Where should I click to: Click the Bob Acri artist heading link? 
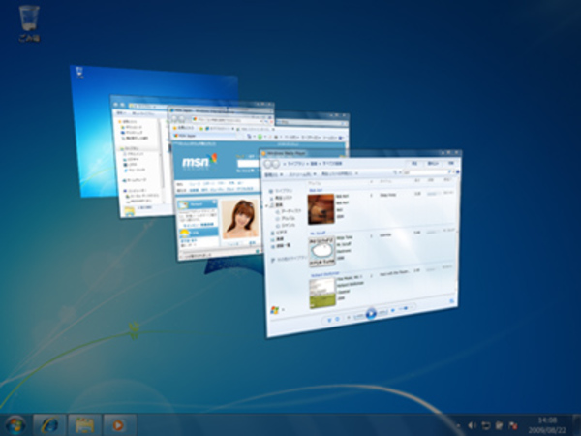coord(316,190)
